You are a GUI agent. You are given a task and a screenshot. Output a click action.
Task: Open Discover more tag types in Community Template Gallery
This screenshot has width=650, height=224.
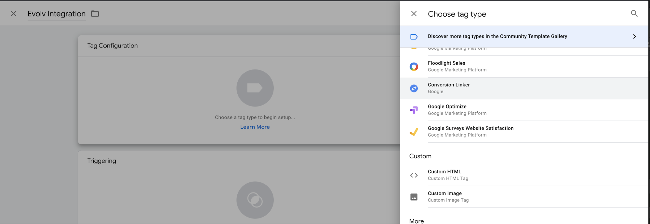[524, 37]
